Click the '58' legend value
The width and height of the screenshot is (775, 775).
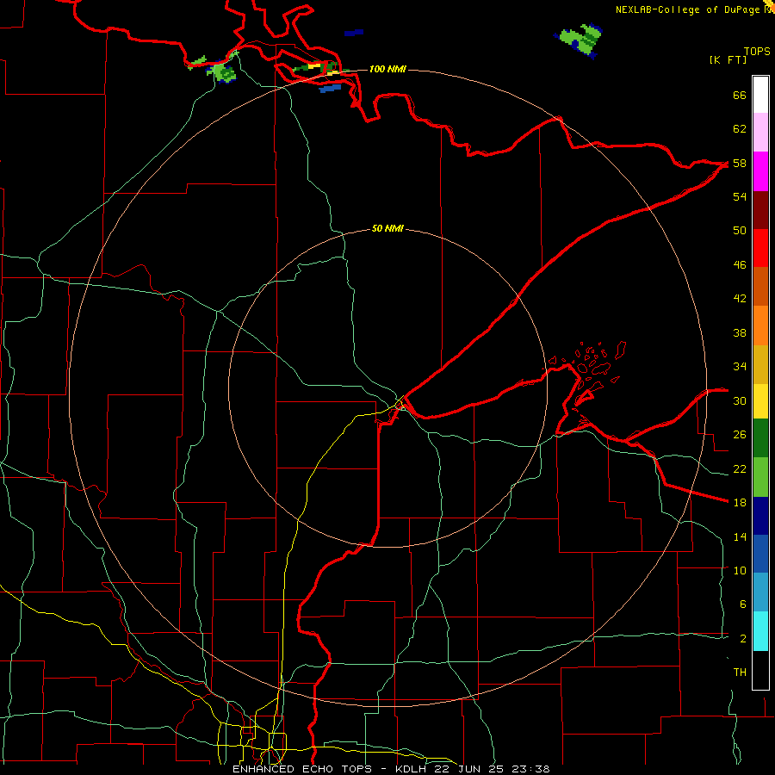click(740, 163)
